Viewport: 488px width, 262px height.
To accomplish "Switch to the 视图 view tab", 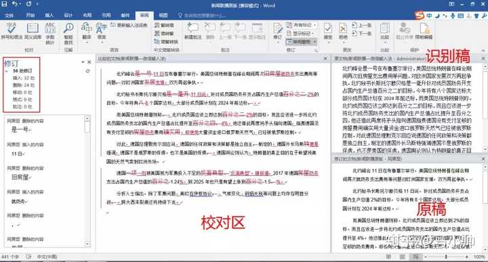I will [163, 15].
